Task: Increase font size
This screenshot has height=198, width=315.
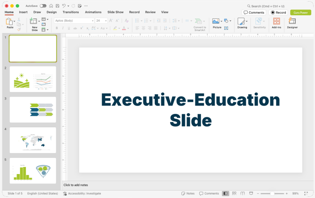Action: point(111,21)
